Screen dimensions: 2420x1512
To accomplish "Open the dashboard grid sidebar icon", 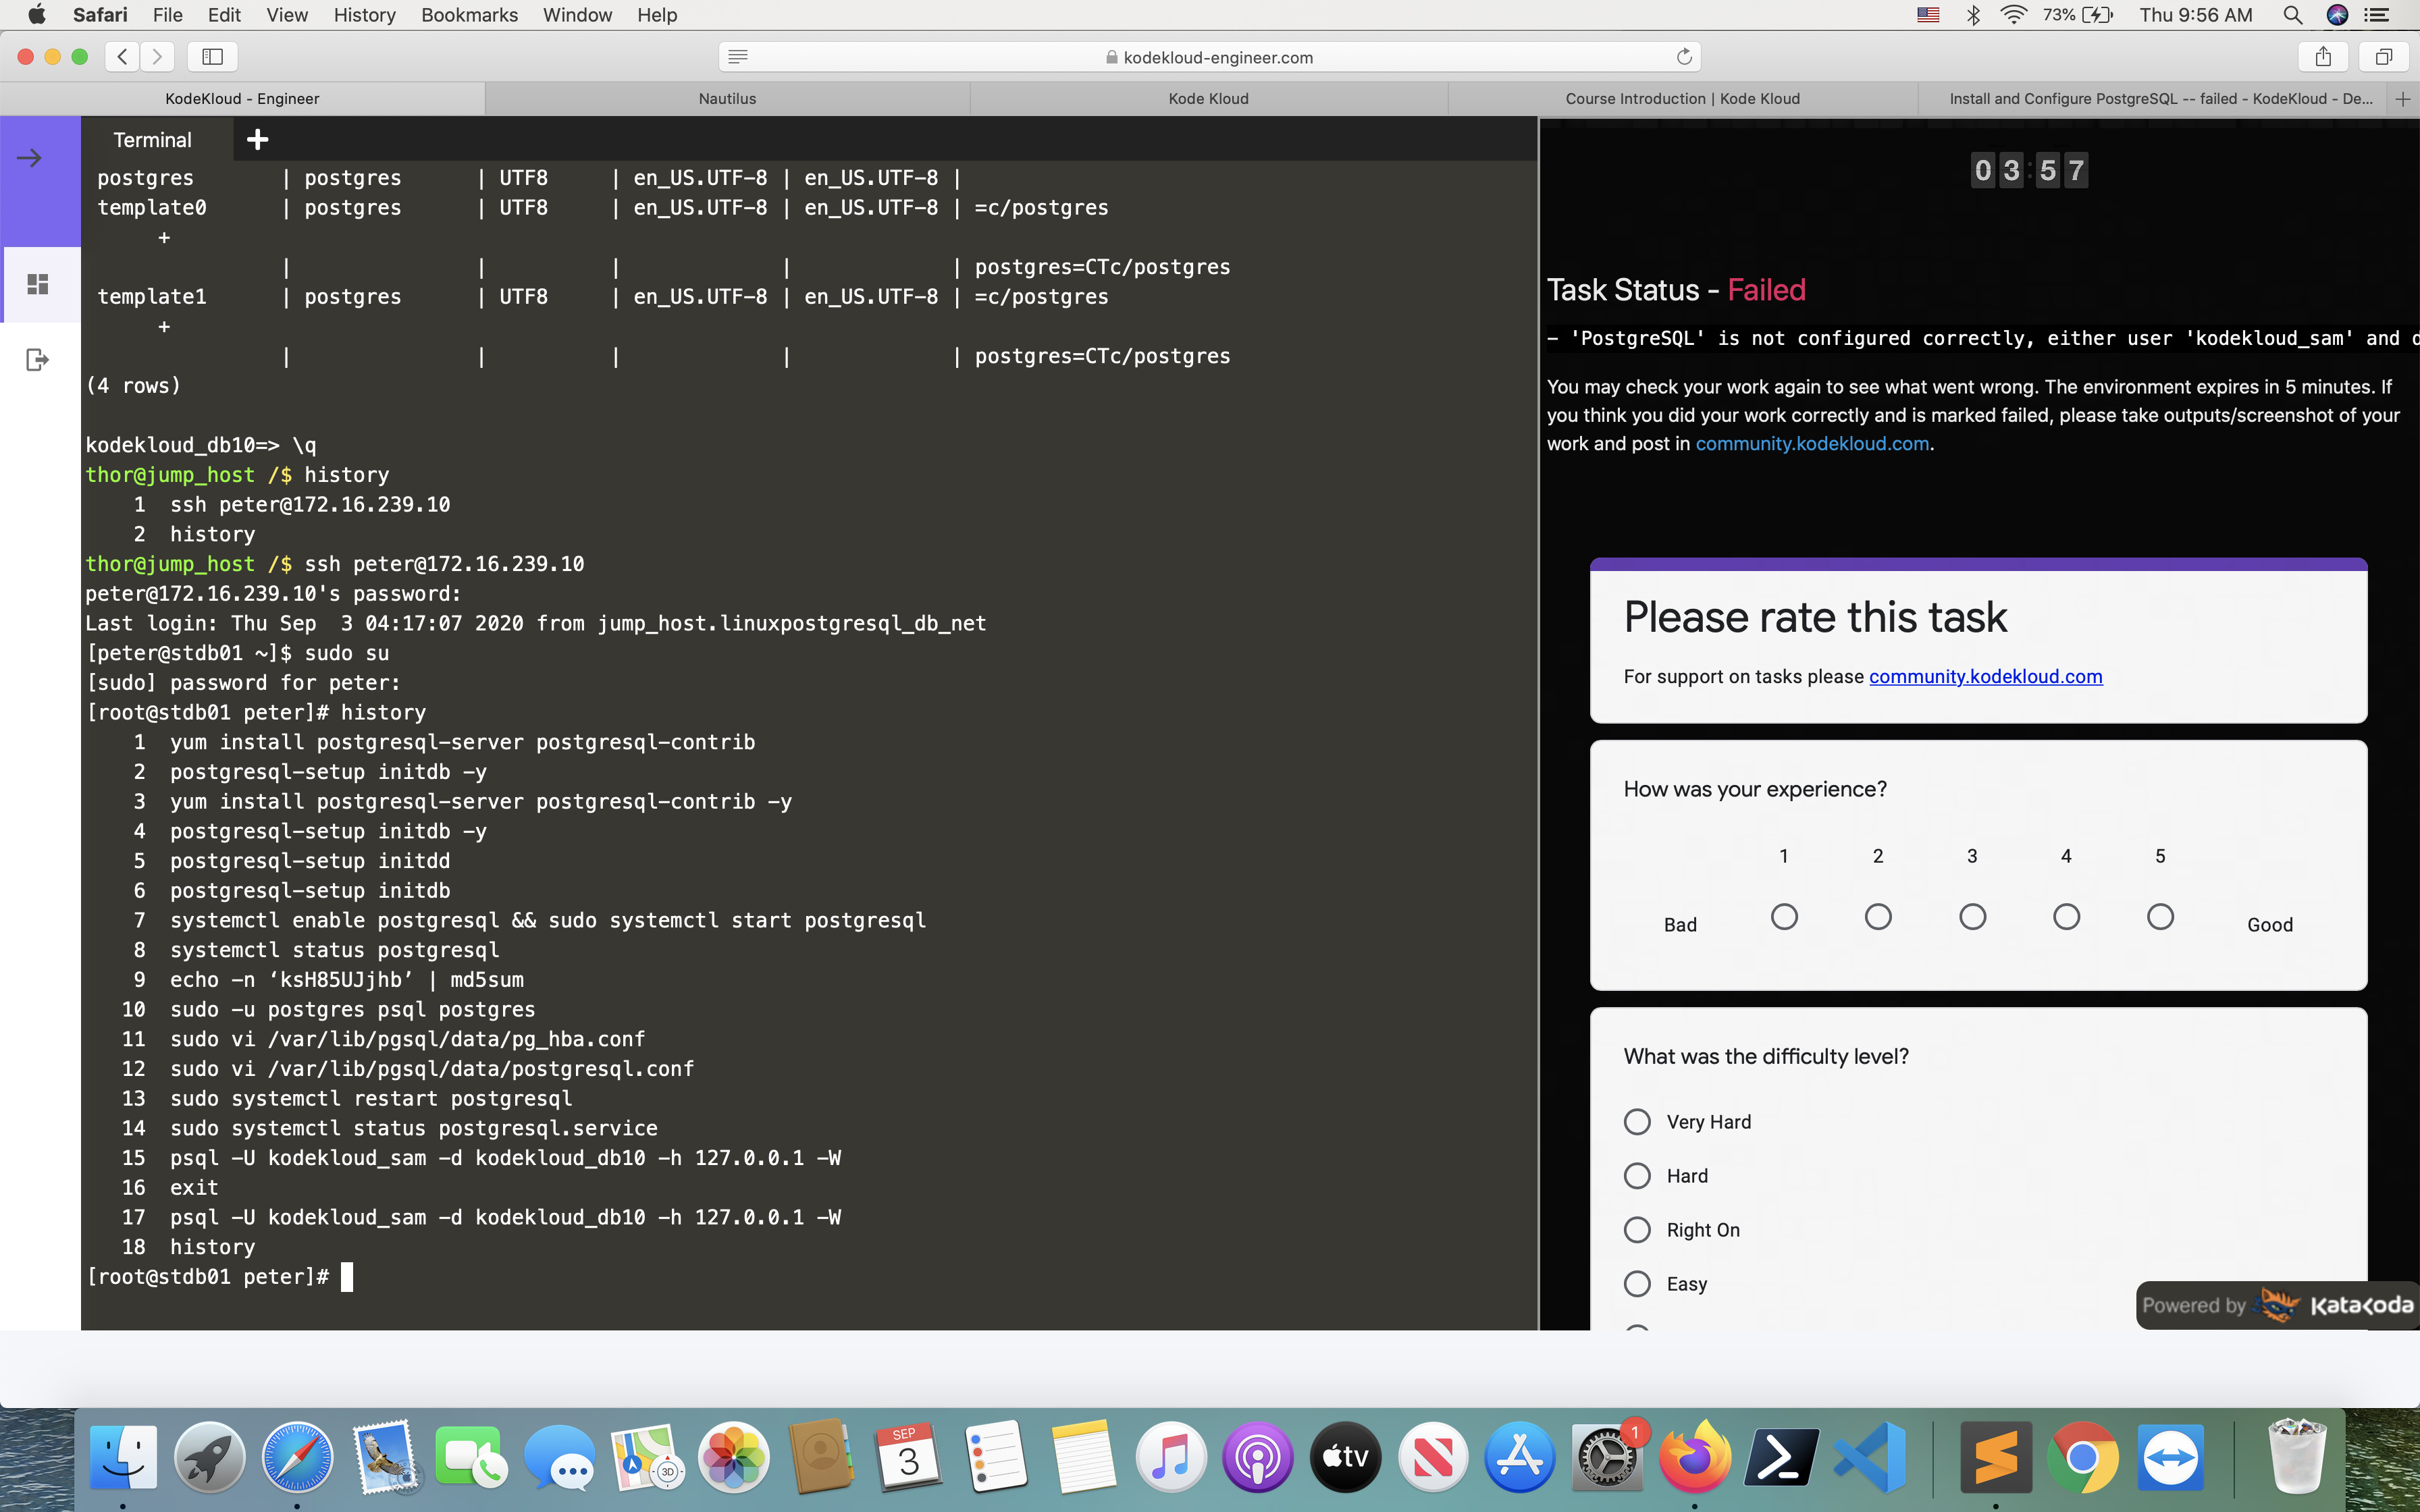I will pos(38,285).
